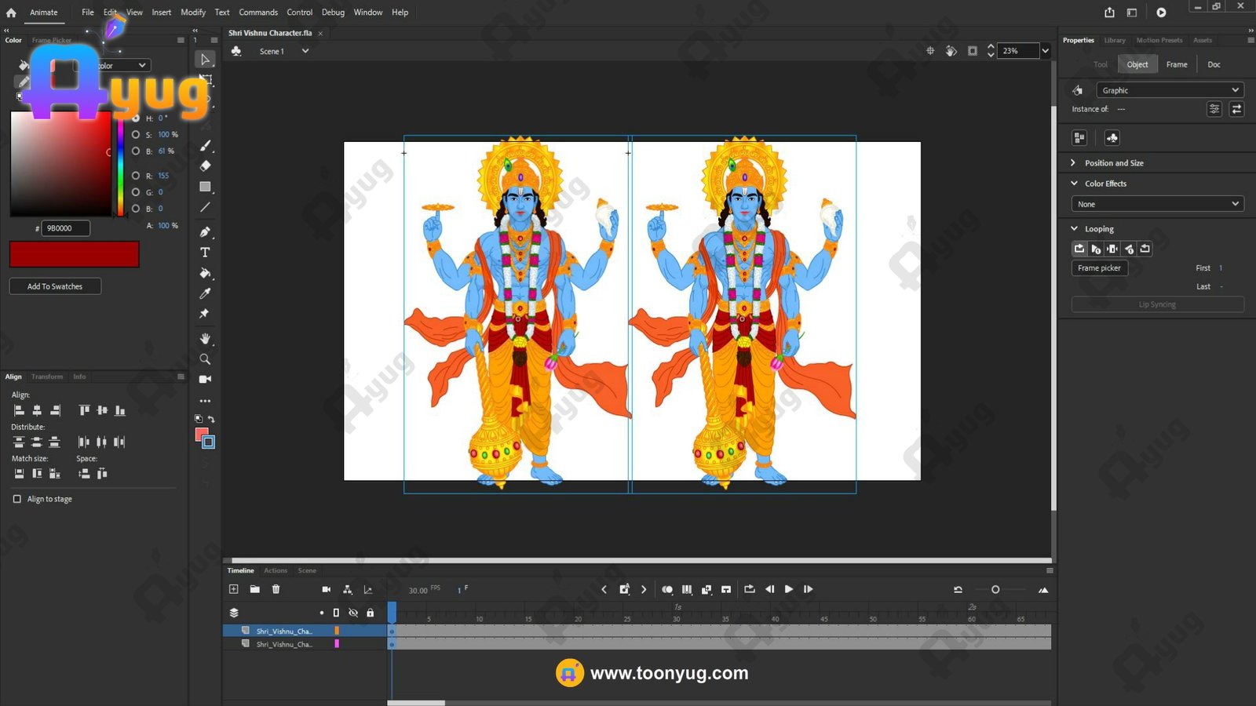Select the Hue radio button

pos(136,118)
